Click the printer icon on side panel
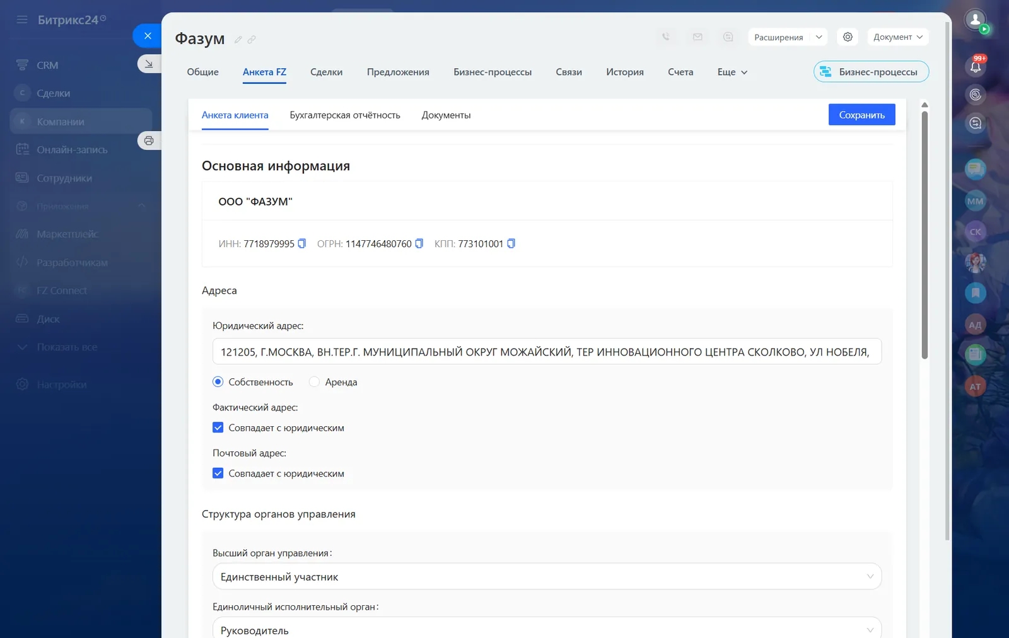 (x=149, y=141)
